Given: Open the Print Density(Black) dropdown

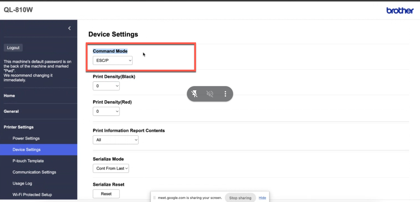Looking at the screenshot, I should pyautogui.click(x=106, y=86).
